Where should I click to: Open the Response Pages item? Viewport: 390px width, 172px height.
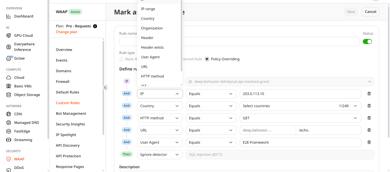pyautogui.click(x=70, y=167)
